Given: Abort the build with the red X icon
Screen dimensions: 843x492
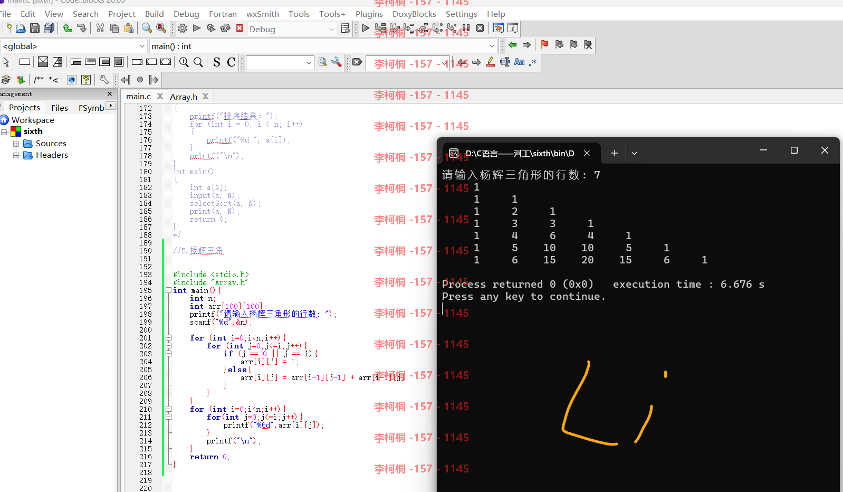Looking at the screenshot, I should 240,28.
